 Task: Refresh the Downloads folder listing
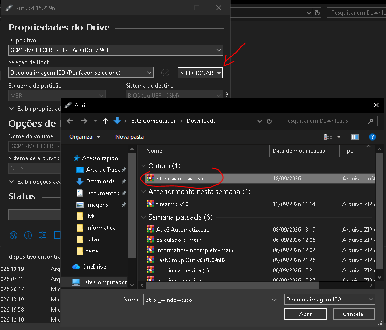[x=269, y=121]
